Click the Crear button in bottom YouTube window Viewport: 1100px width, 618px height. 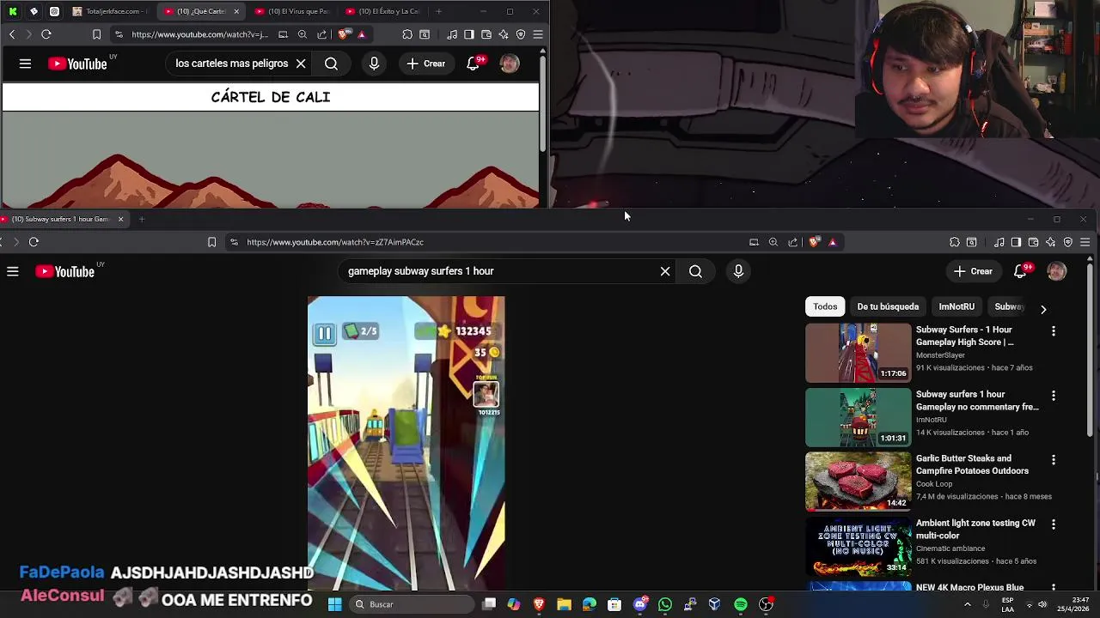click(974, 271)
